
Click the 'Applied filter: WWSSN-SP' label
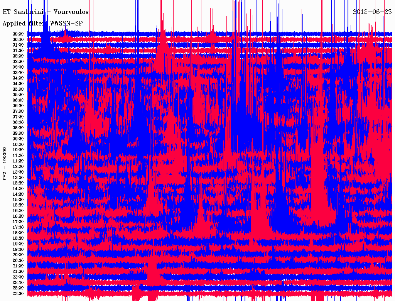42,24
